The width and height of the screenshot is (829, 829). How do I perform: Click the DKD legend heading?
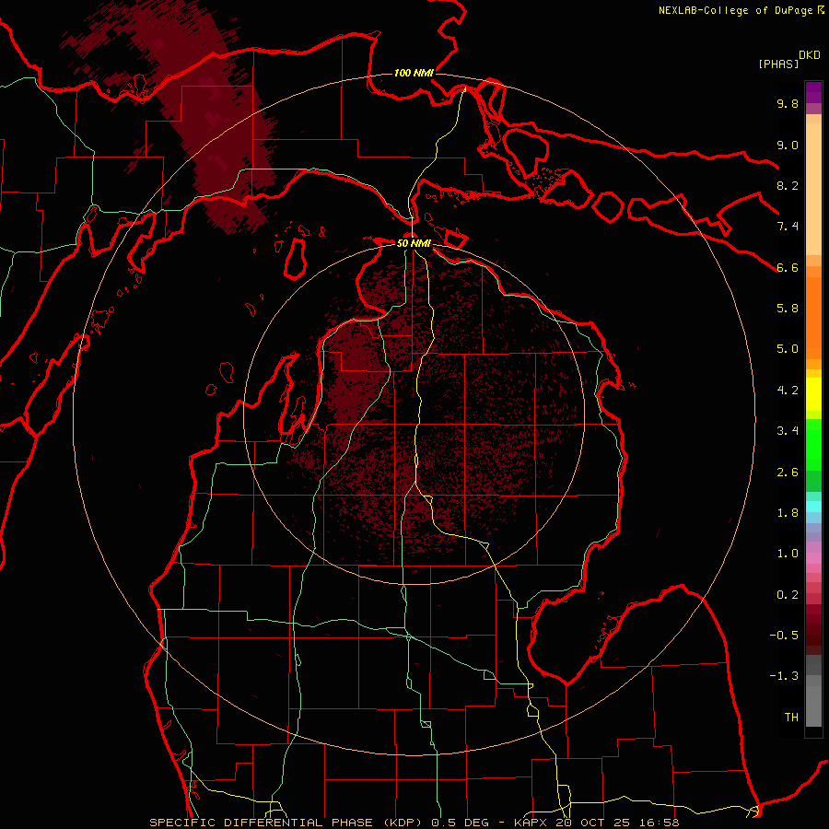point(810,55)
